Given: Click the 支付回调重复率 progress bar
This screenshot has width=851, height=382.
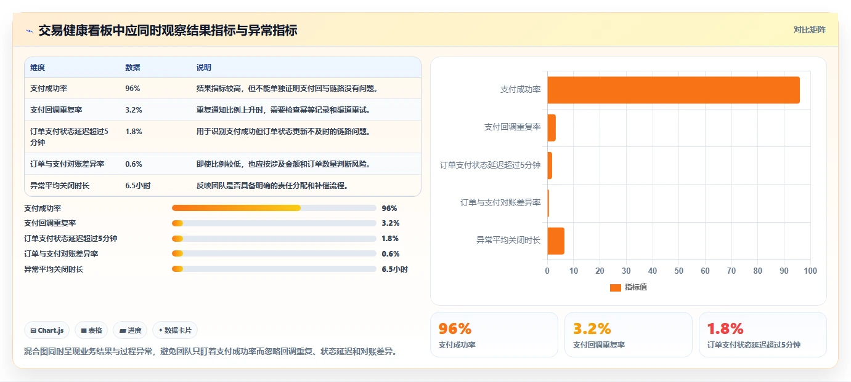Looking at the screenshot, I should 274,223.
